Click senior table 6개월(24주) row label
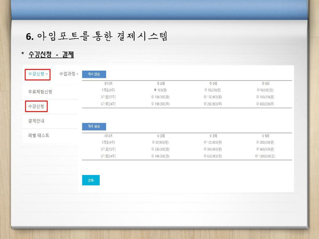 tap(108, 156)
